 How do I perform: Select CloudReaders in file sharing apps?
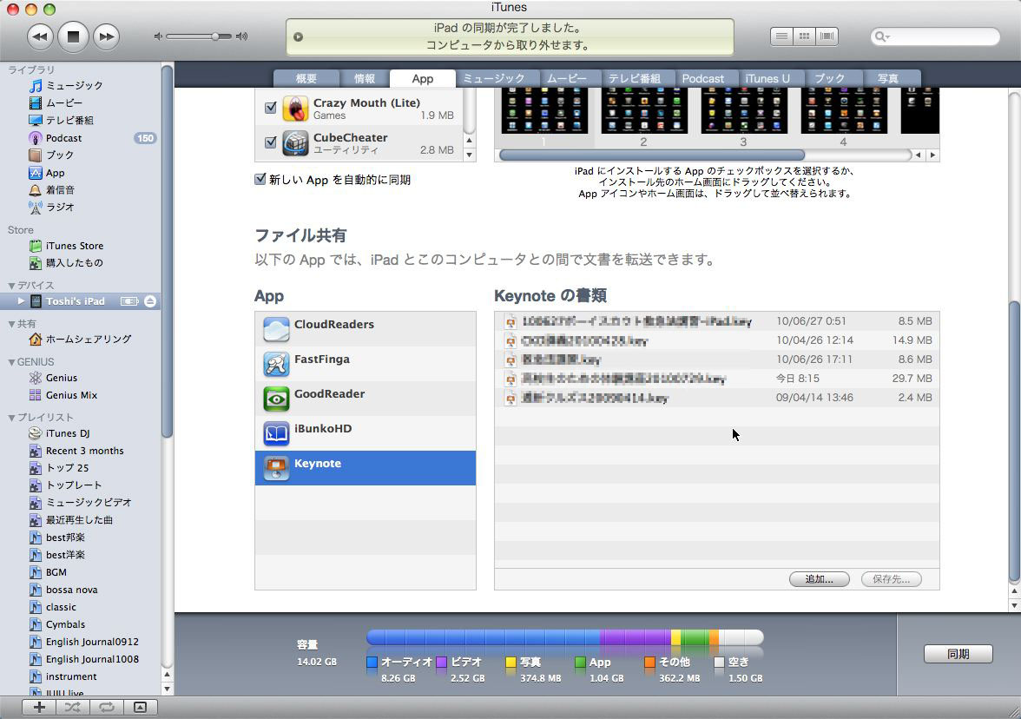366,329
